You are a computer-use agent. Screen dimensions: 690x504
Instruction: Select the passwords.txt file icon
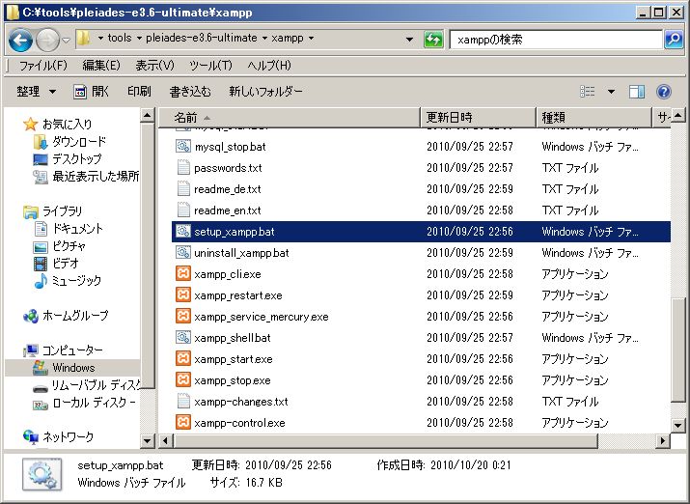[183, 168]
